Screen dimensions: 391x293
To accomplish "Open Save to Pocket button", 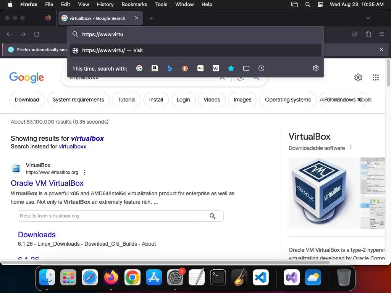I will [x=354, y=34].
